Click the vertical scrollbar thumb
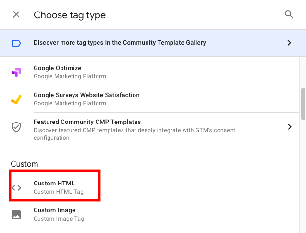 (303, 104)
